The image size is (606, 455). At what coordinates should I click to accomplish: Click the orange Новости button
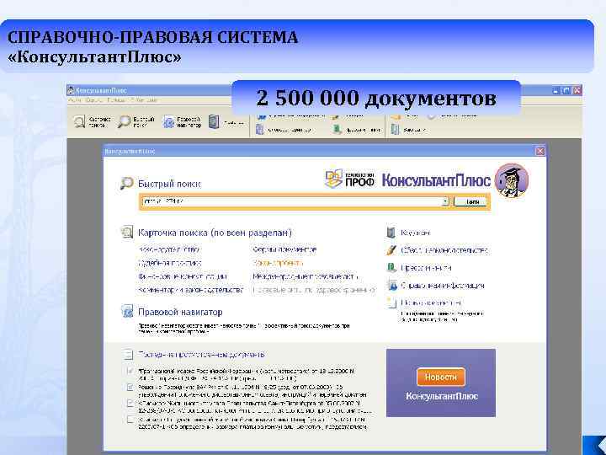click(x=440, y=377)
